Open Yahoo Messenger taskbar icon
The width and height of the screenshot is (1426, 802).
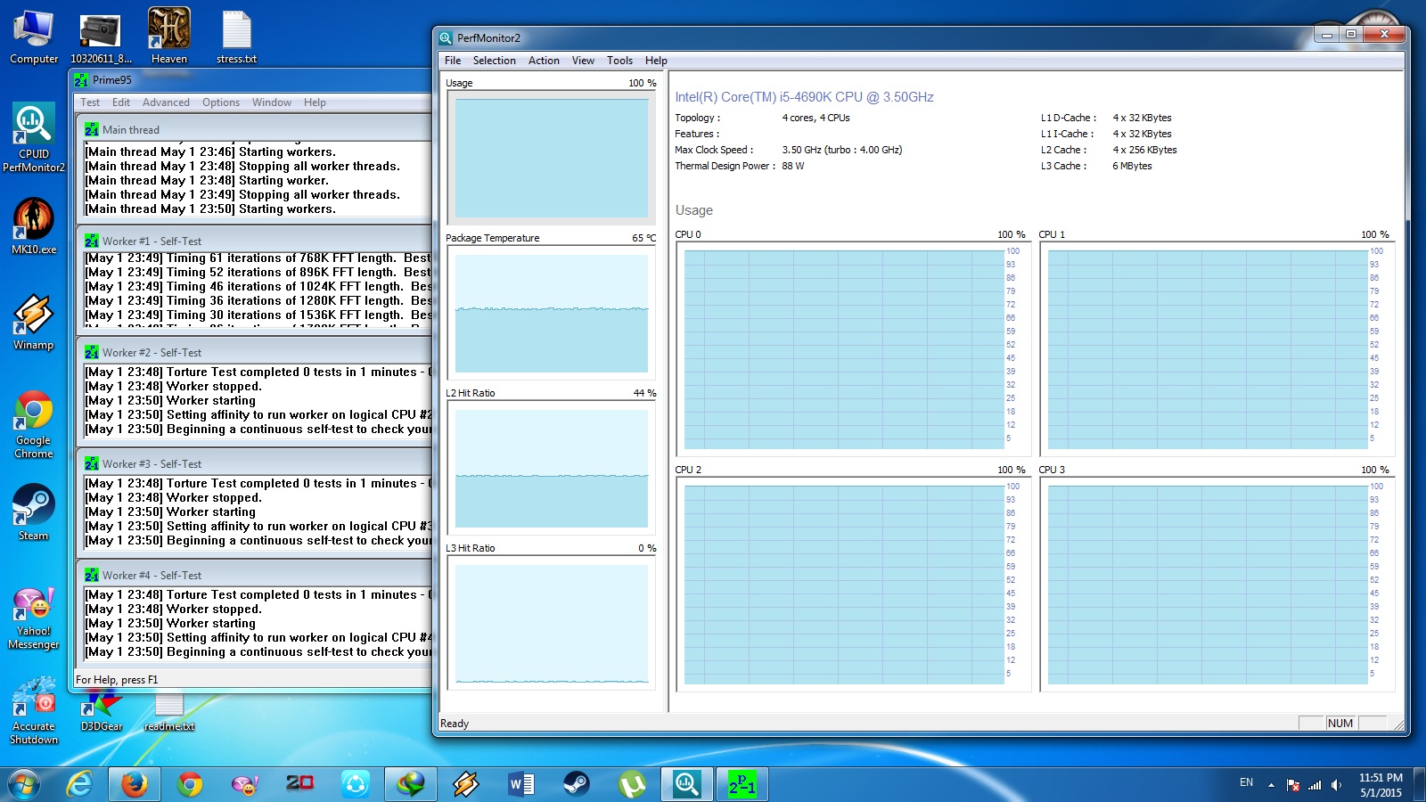click(245, 784)
